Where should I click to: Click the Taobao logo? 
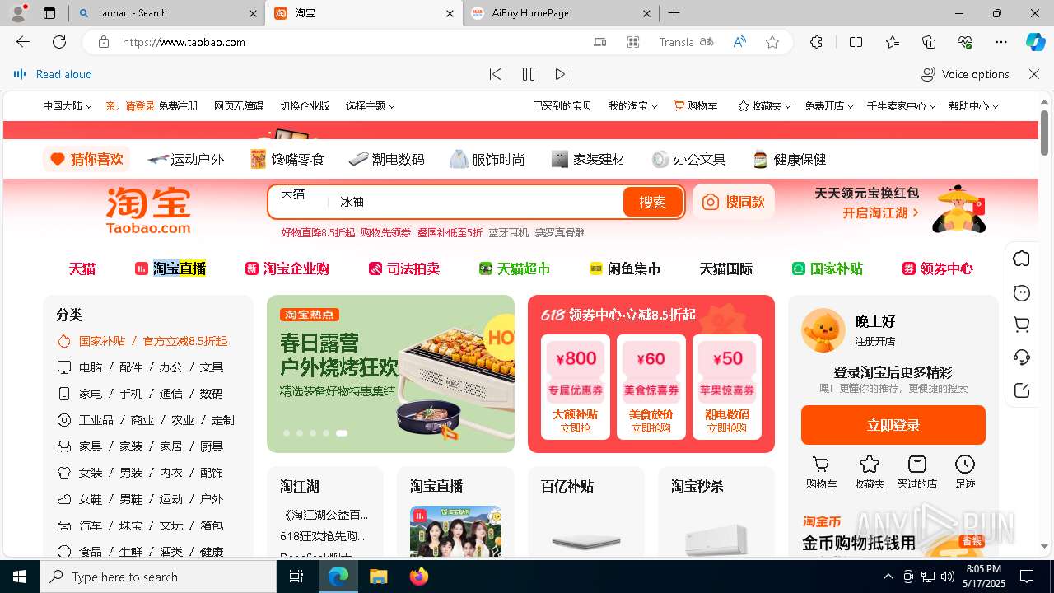point(148,211)
